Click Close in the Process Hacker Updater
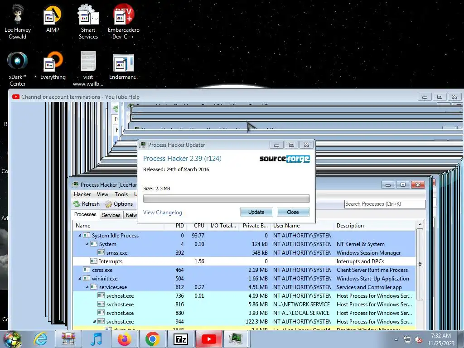The height and width of the screenshot is (348, 464). (293, 212)
